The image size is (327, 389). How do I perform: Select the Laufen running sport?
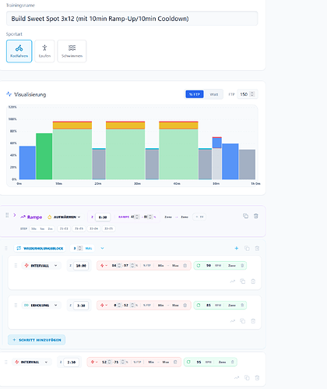44,51
